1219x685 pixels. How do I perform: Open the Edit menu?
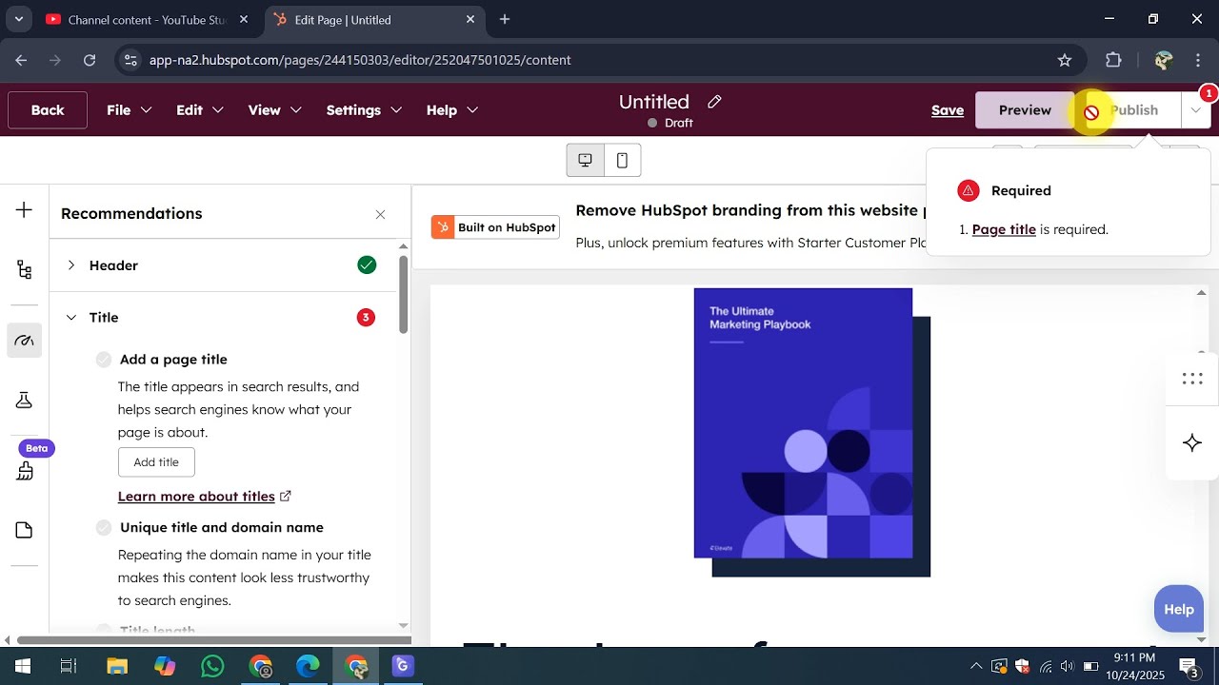pos(200,110)
